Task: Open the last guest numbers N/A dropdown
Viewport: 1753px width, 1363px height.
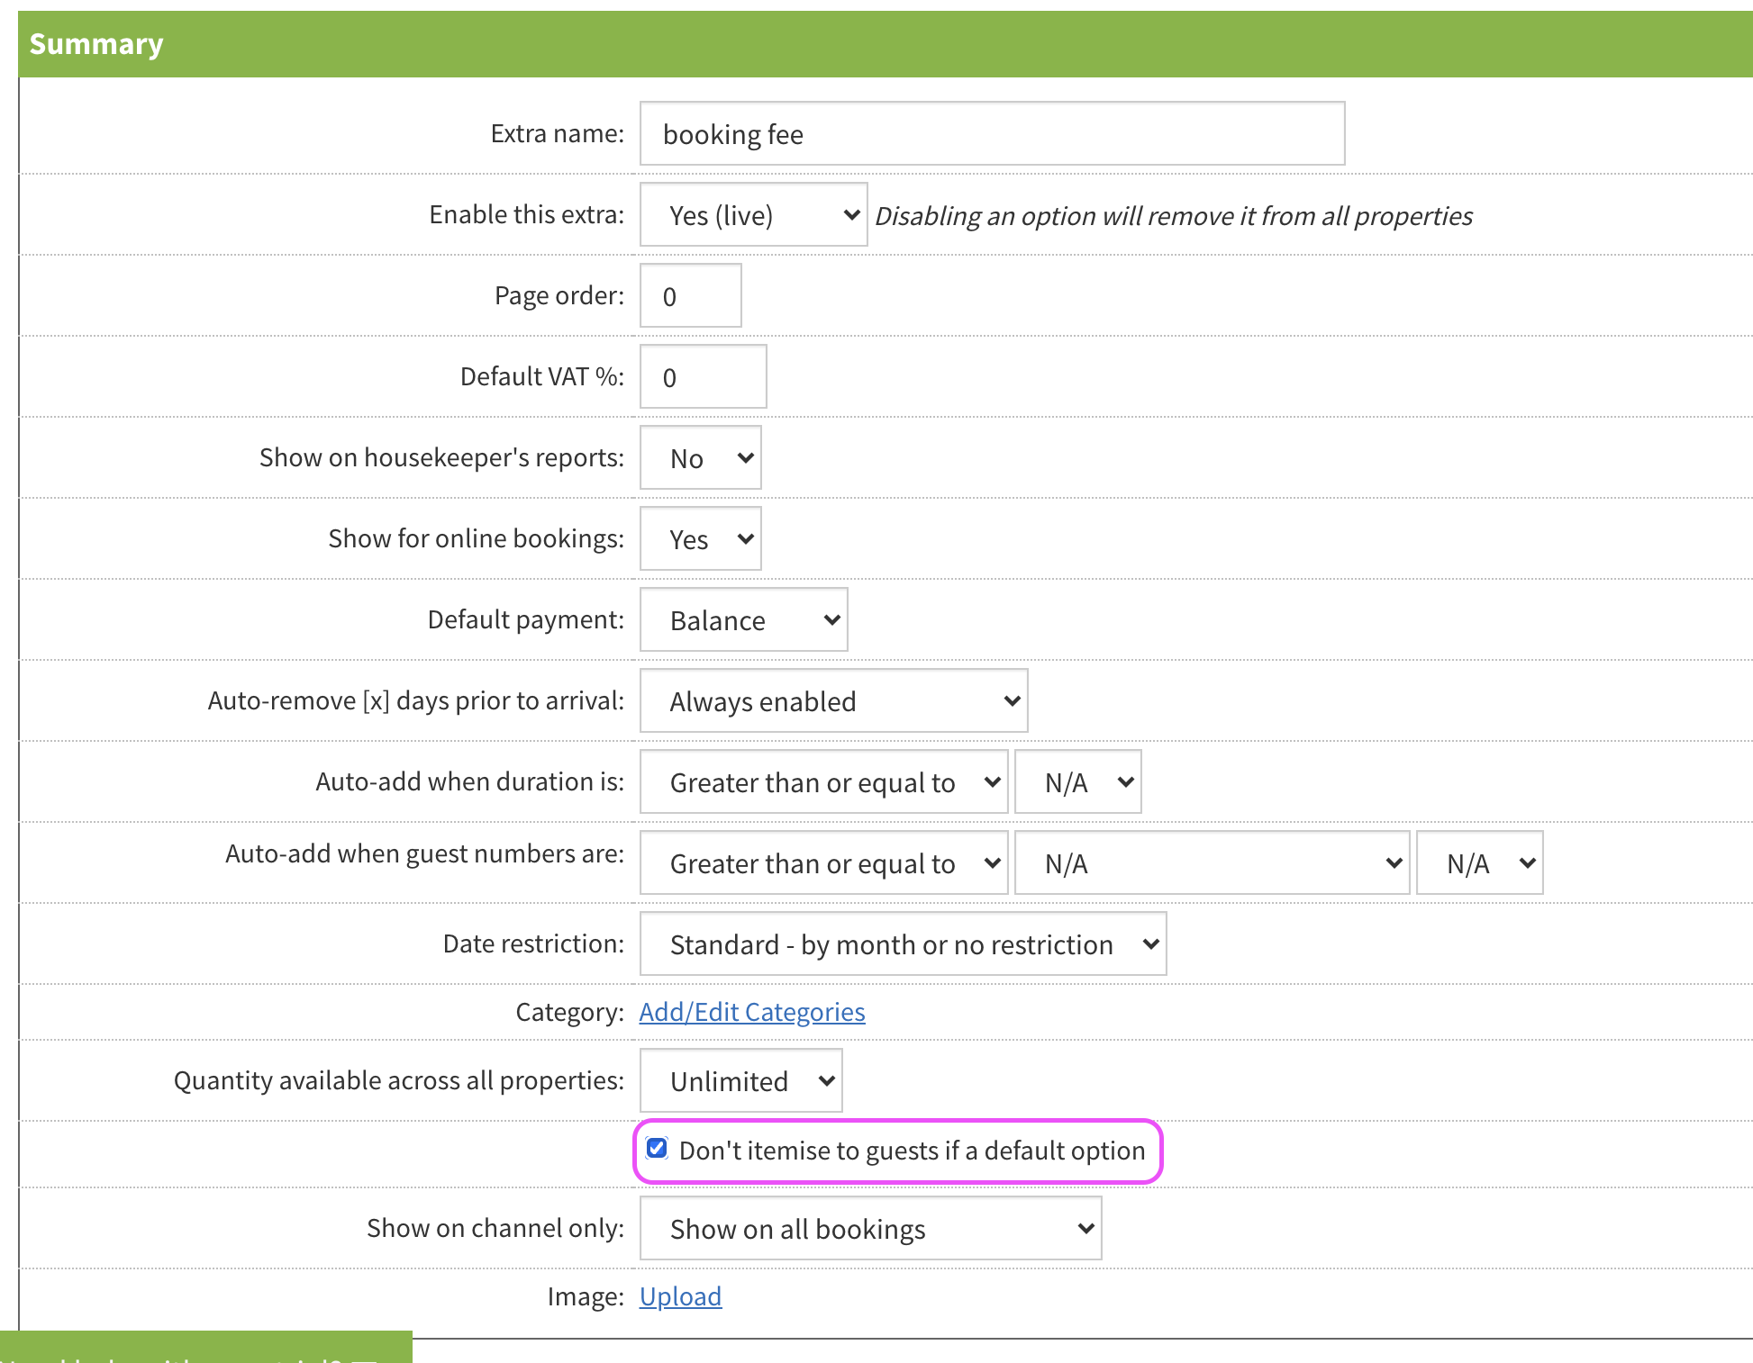Action: tap(1479, 863)
